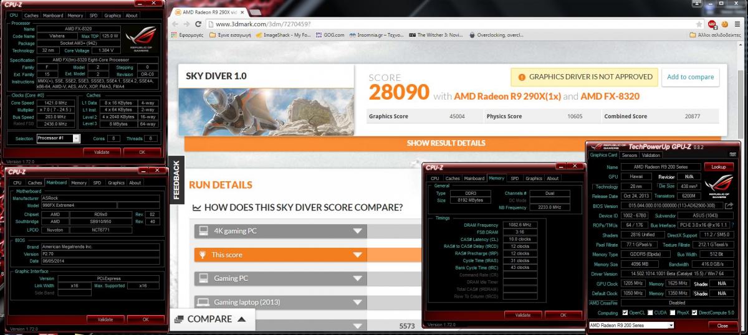Screen dimensions: 748x335
Task: Click the score value 28090
Action: (399, 93)
